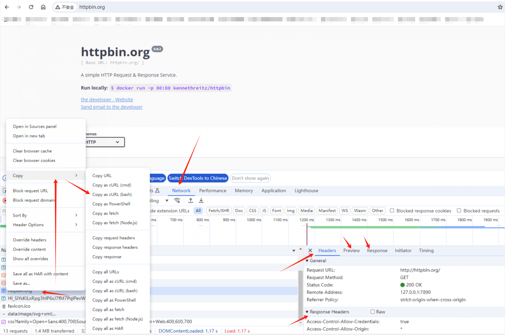Bookmark this page with the star icon
505x335 pixels.
(x=500, y=7)
